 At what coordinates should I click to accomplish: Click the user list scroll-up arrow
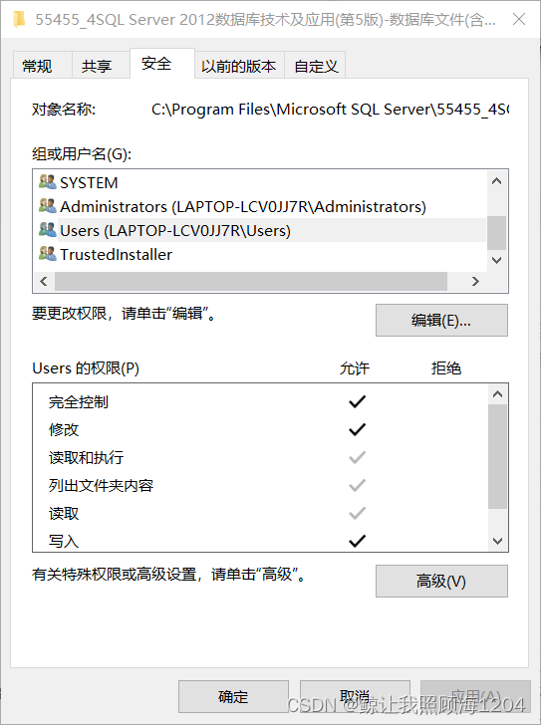click(496, 181)
